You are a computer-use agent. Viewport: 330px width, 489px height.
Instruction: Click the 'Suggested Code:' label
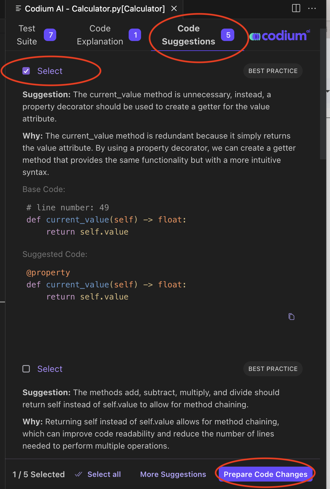pos(55,254)
